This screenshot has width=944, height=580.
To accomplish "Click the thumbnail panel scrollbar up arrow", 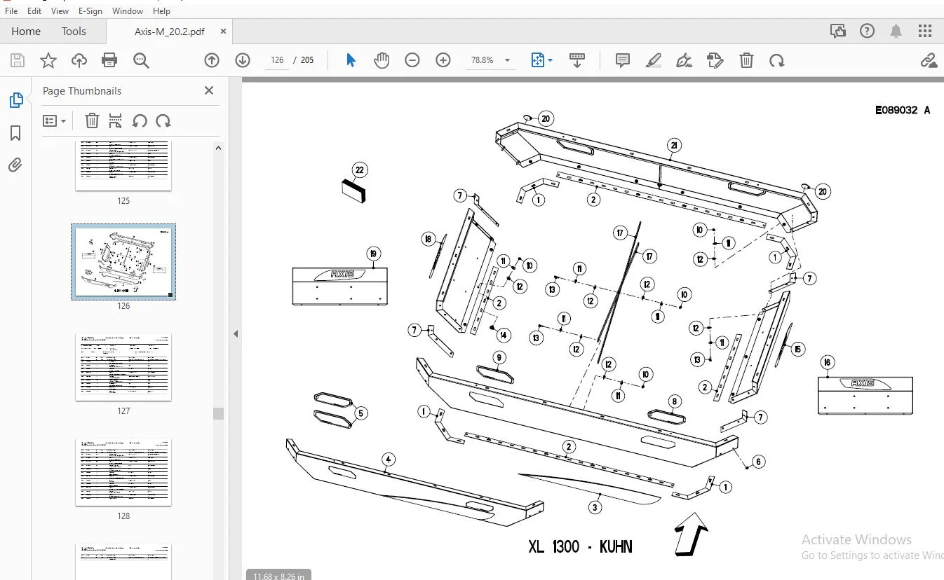I will point(218,148).
